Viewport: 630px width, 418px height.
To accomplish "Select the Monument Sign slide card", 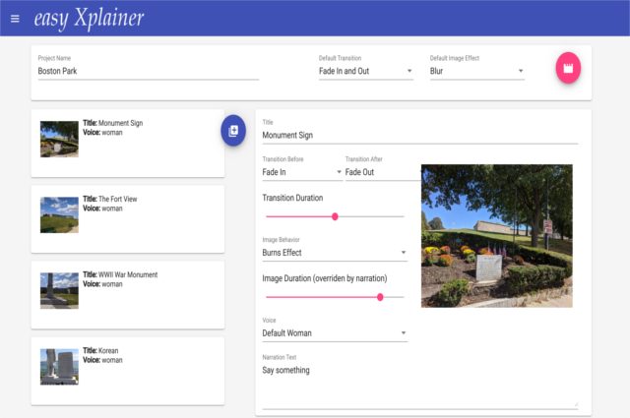I will coord(127,143).
